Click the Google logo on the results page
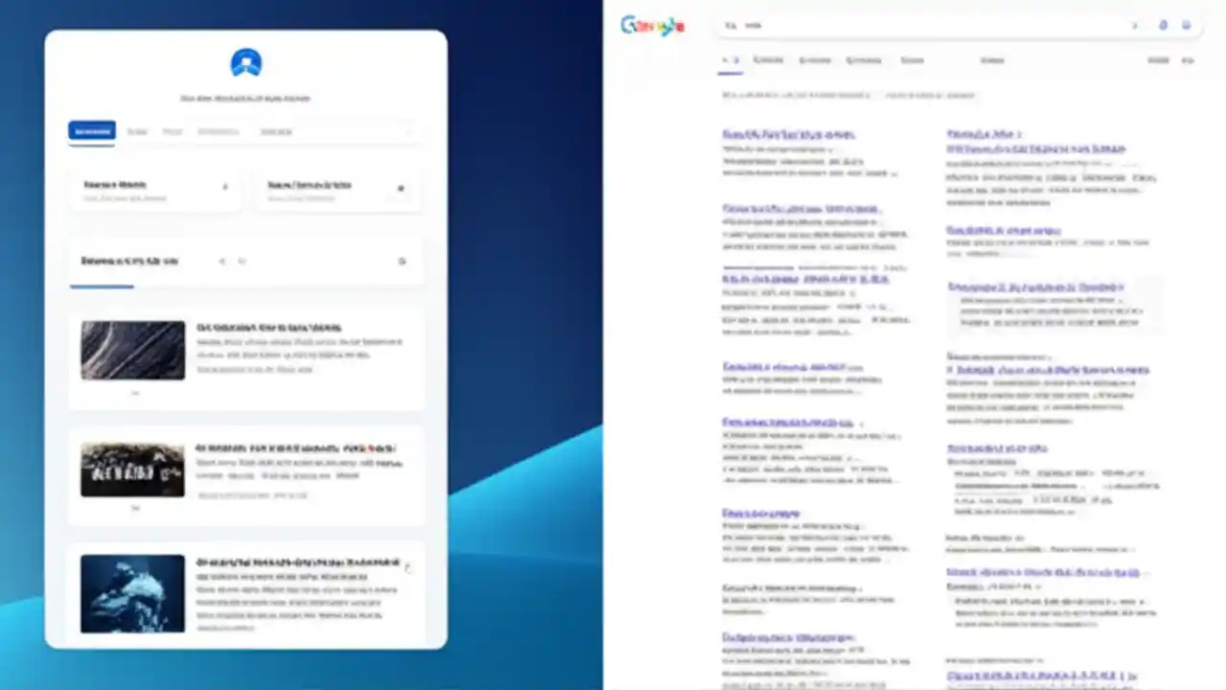 (652, 25)
